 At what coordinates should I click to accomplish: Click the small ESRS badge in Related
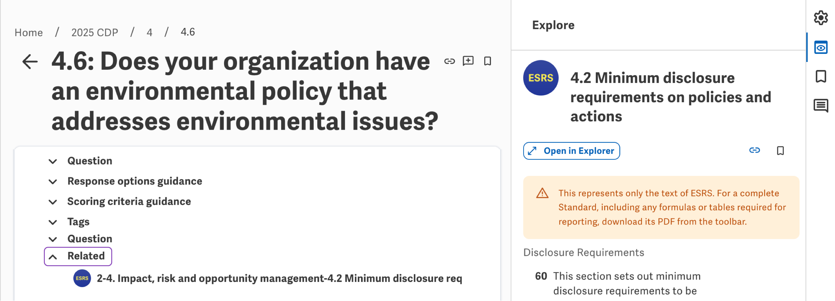[82, 278]
